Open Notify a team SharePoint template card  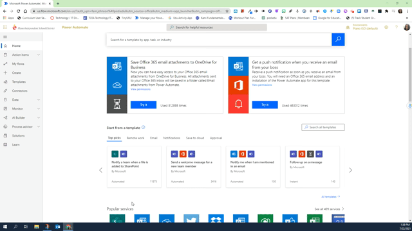click(134, 167)
